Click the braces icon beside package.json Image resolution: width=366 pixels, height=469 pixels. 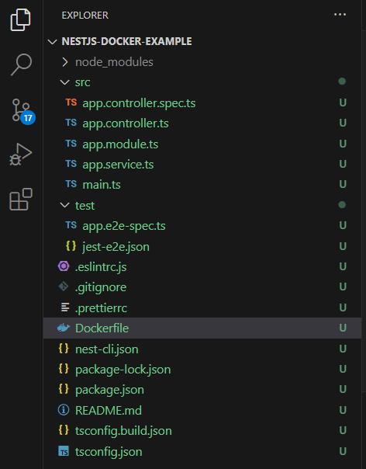coord(64,389)
